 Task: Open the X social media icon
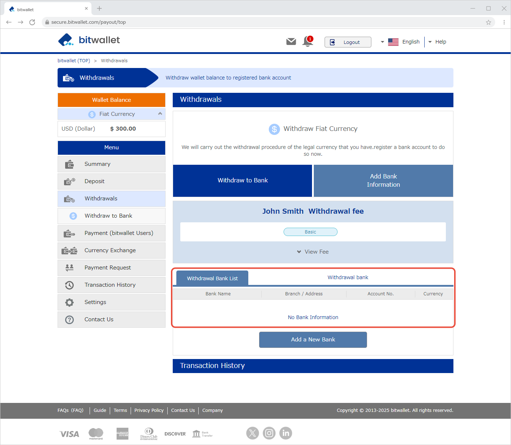[252, 433]
